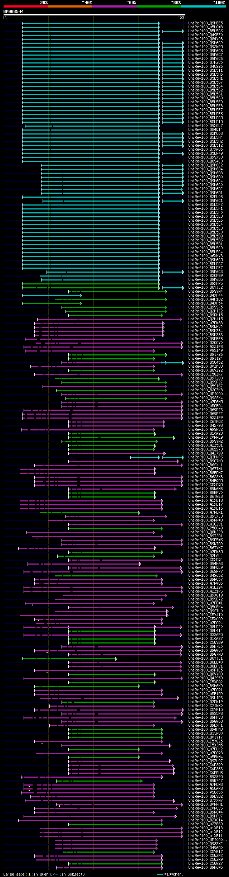229x877 pixels.
Task: Select the UniRef100_P93149 label
Action: (x=205, y=350)
